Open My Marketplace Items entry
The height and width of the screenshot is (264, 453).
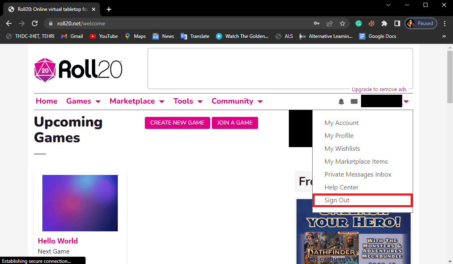[x=356, y=162]
